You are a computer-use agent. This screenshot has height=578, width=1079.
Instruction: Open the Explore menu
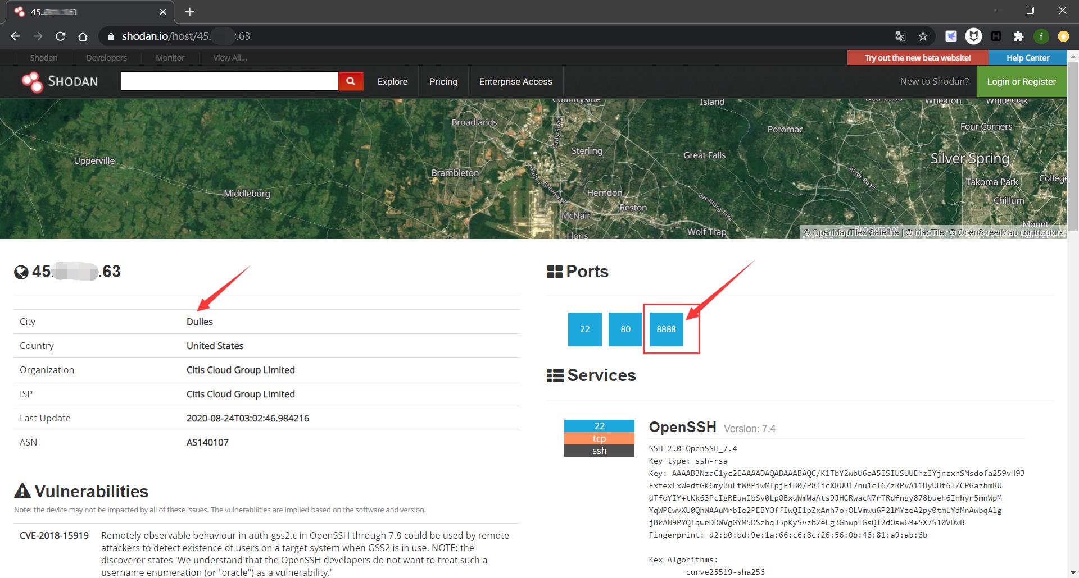pyautogui.click(x=392, y=81)
